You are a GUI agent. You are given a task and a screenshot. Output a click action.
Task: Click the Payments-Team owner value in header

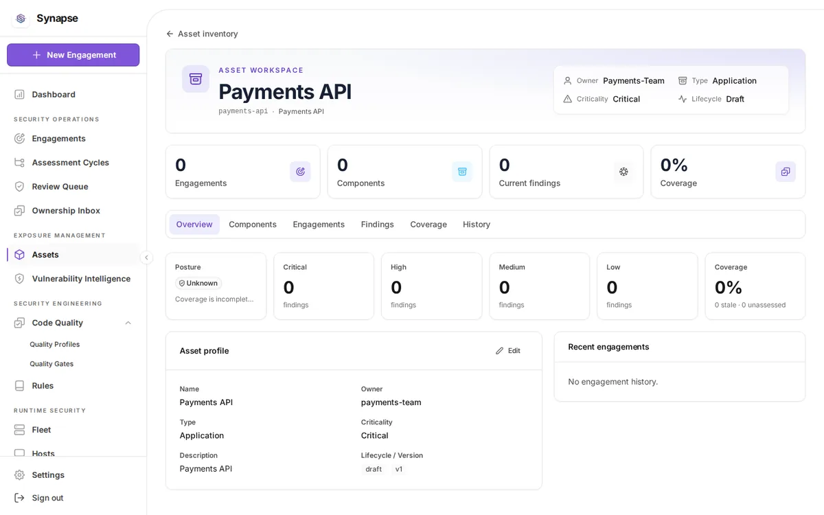(633, 80)
